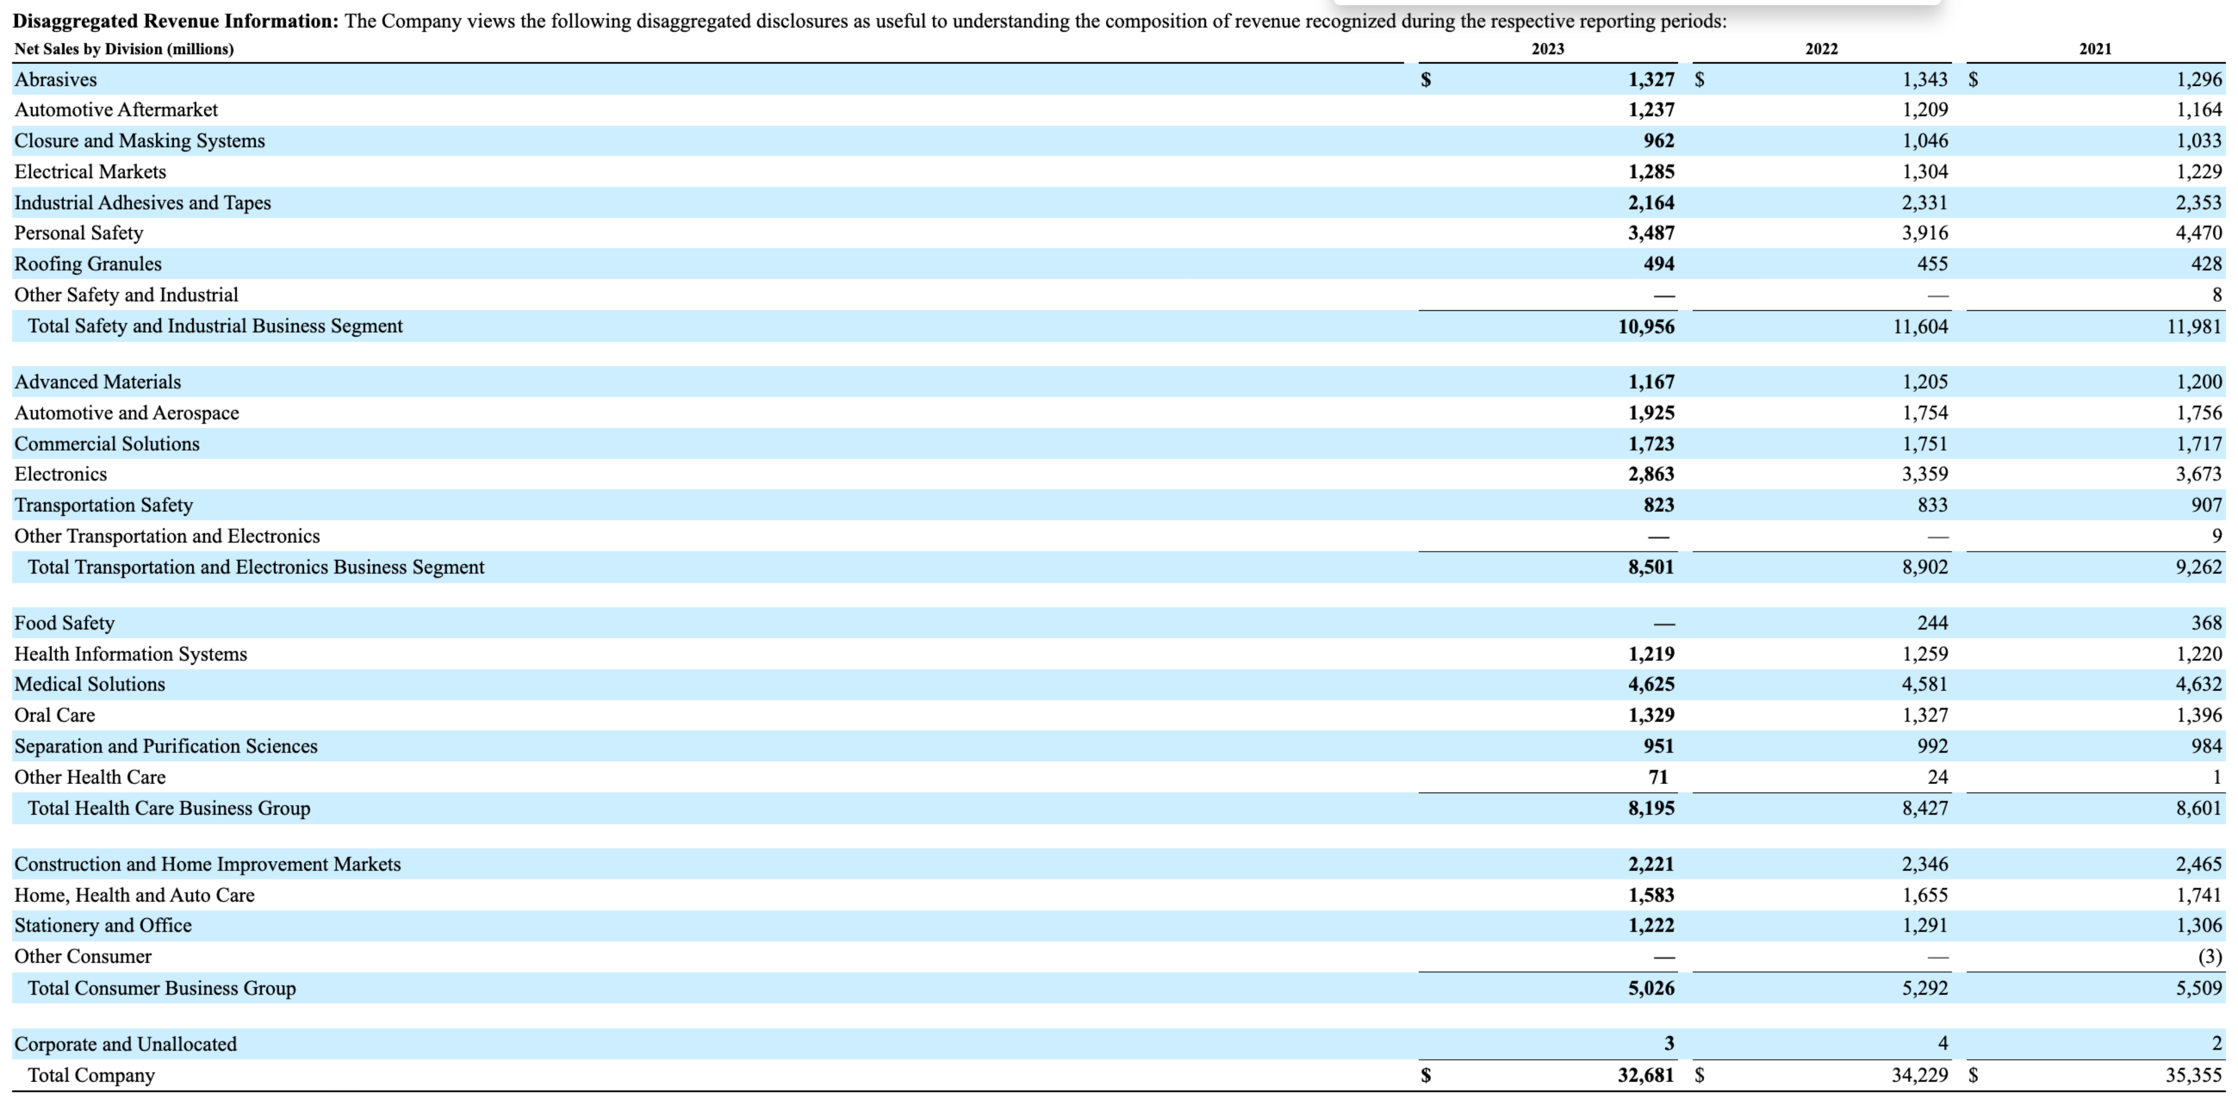Select the 10,956 total value
This screenshot has height=1109, width=2238.
(x=1646, y=327)
